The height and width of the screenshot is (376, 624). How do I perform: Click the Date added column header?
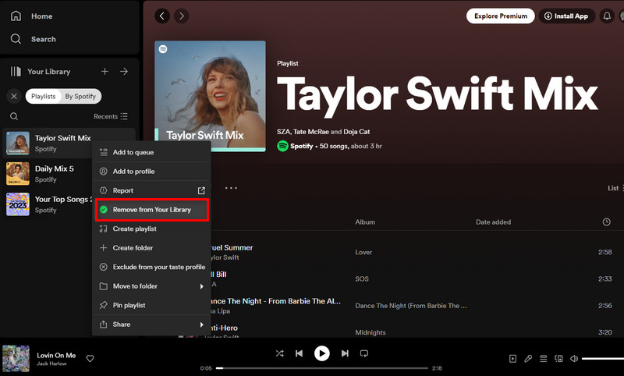[493, 222]
